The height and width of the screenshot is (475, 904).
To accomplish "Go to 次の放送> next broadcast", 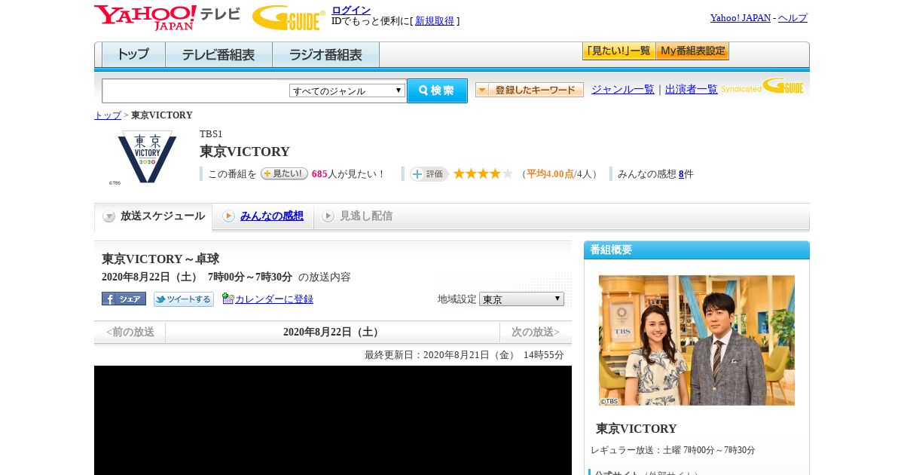I will click(536, 332).
